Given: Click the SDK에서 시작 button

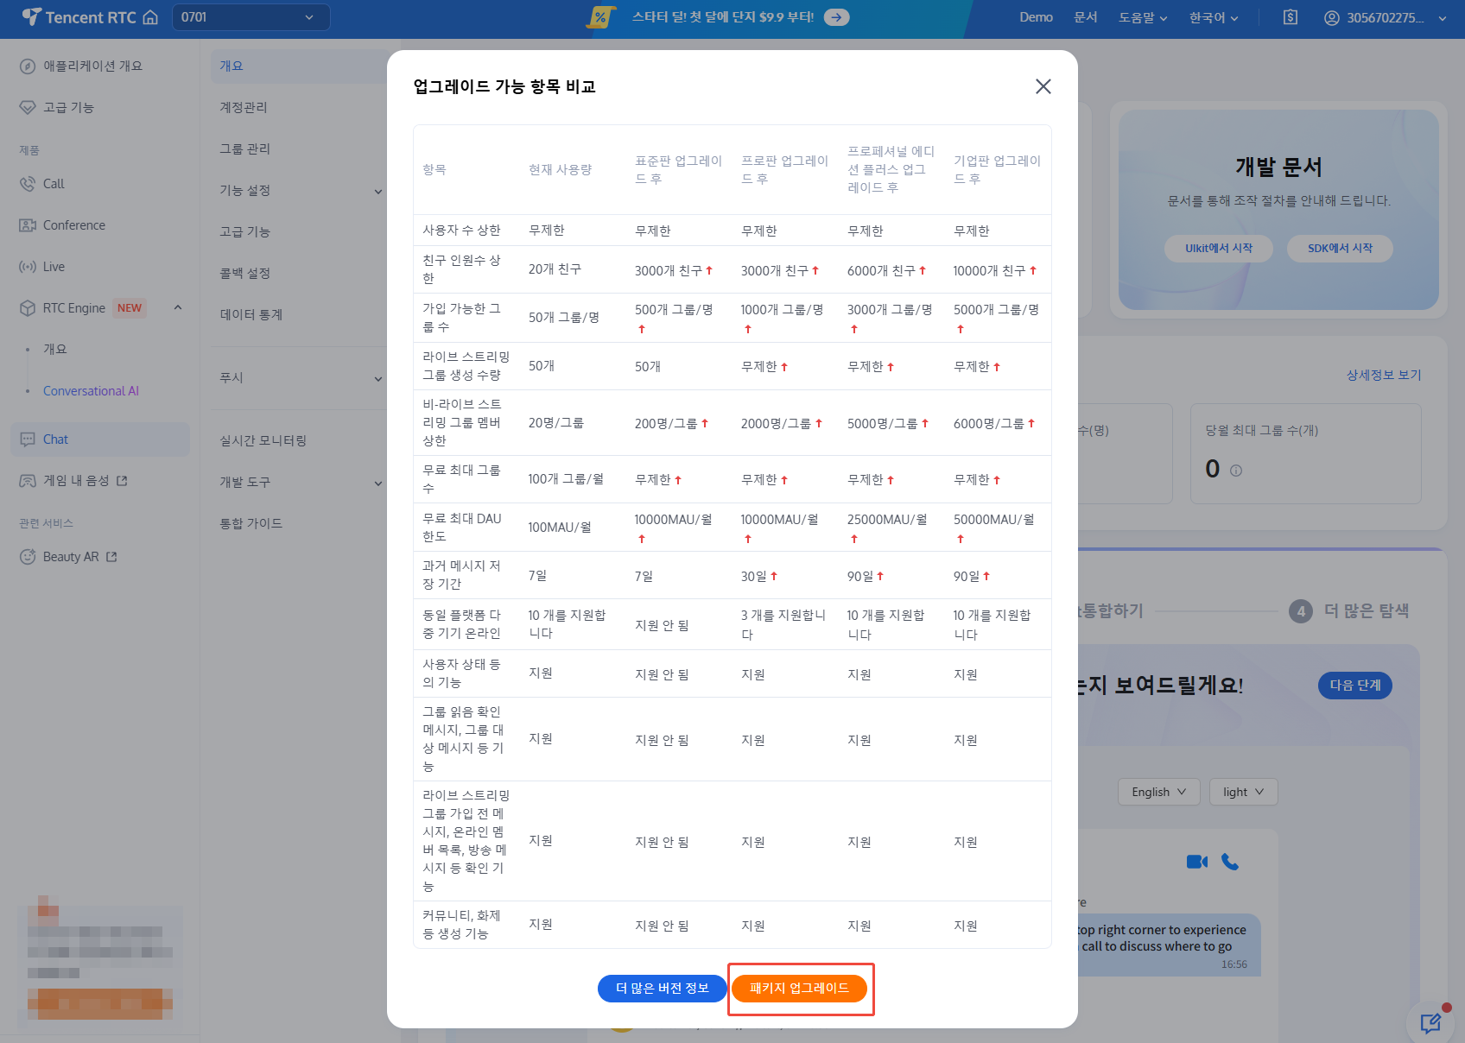Looking at the screenshot, I should click(1340, 249).
